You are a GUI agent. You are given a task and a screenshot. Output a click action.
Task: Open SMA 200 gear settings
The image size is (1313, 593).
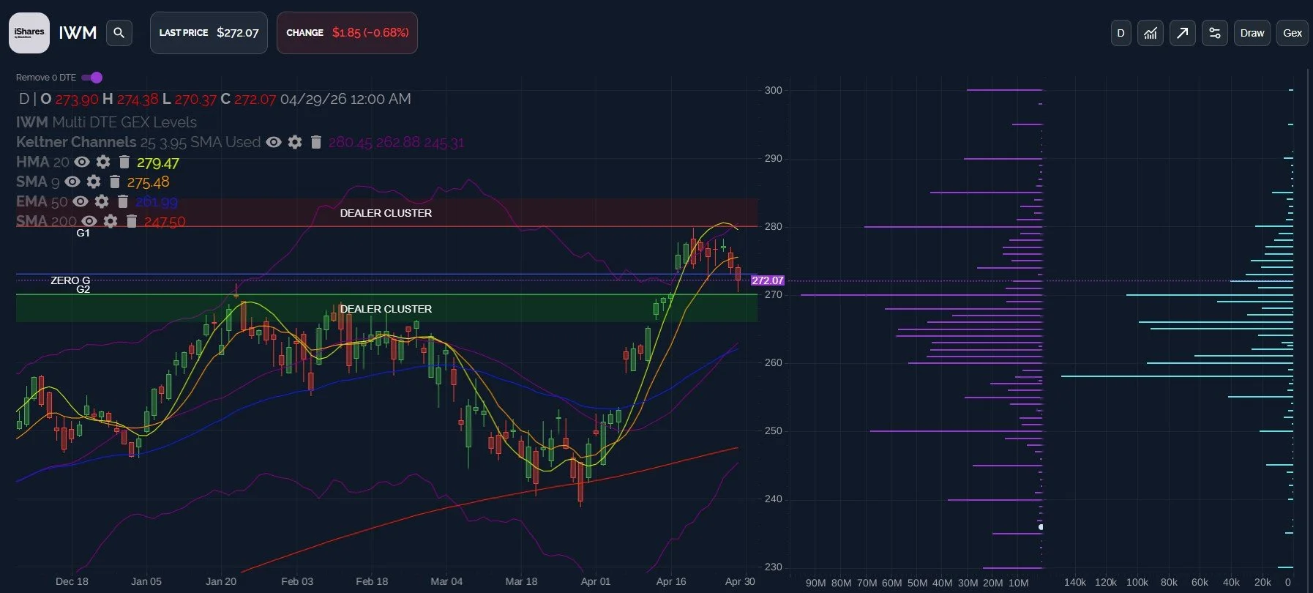[111, 221]
